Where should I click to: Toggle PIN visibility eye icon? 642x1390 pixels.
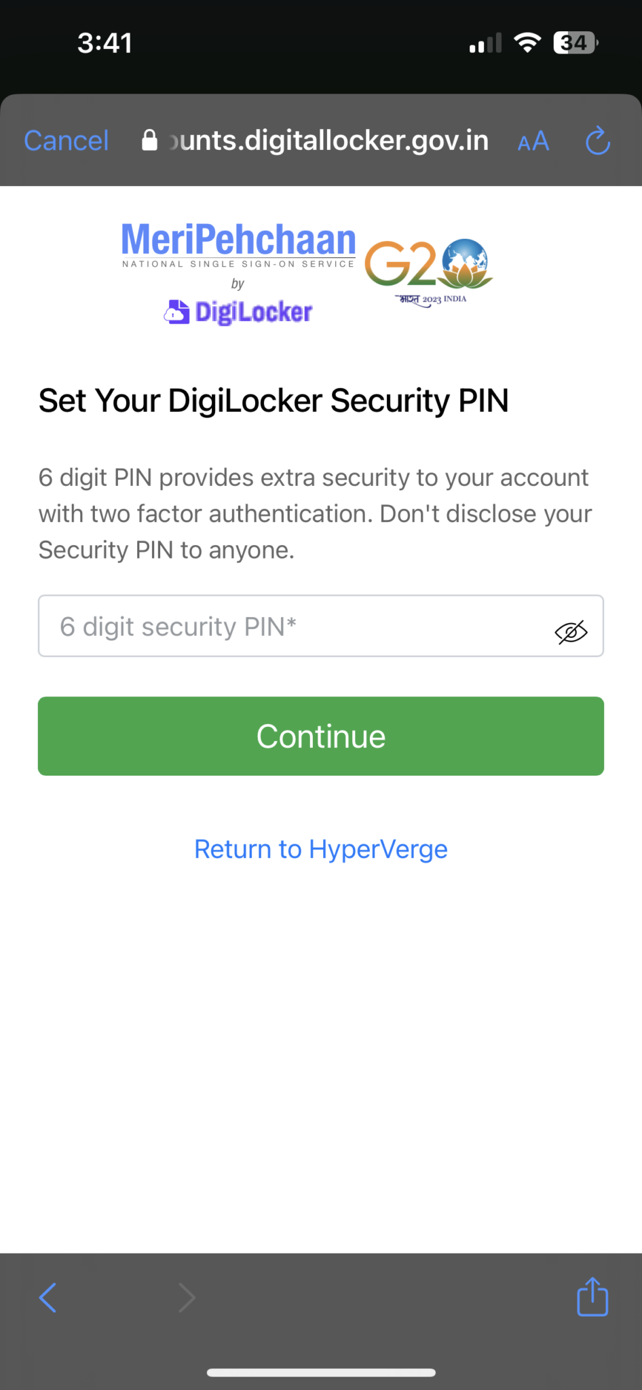pos(571,632)
